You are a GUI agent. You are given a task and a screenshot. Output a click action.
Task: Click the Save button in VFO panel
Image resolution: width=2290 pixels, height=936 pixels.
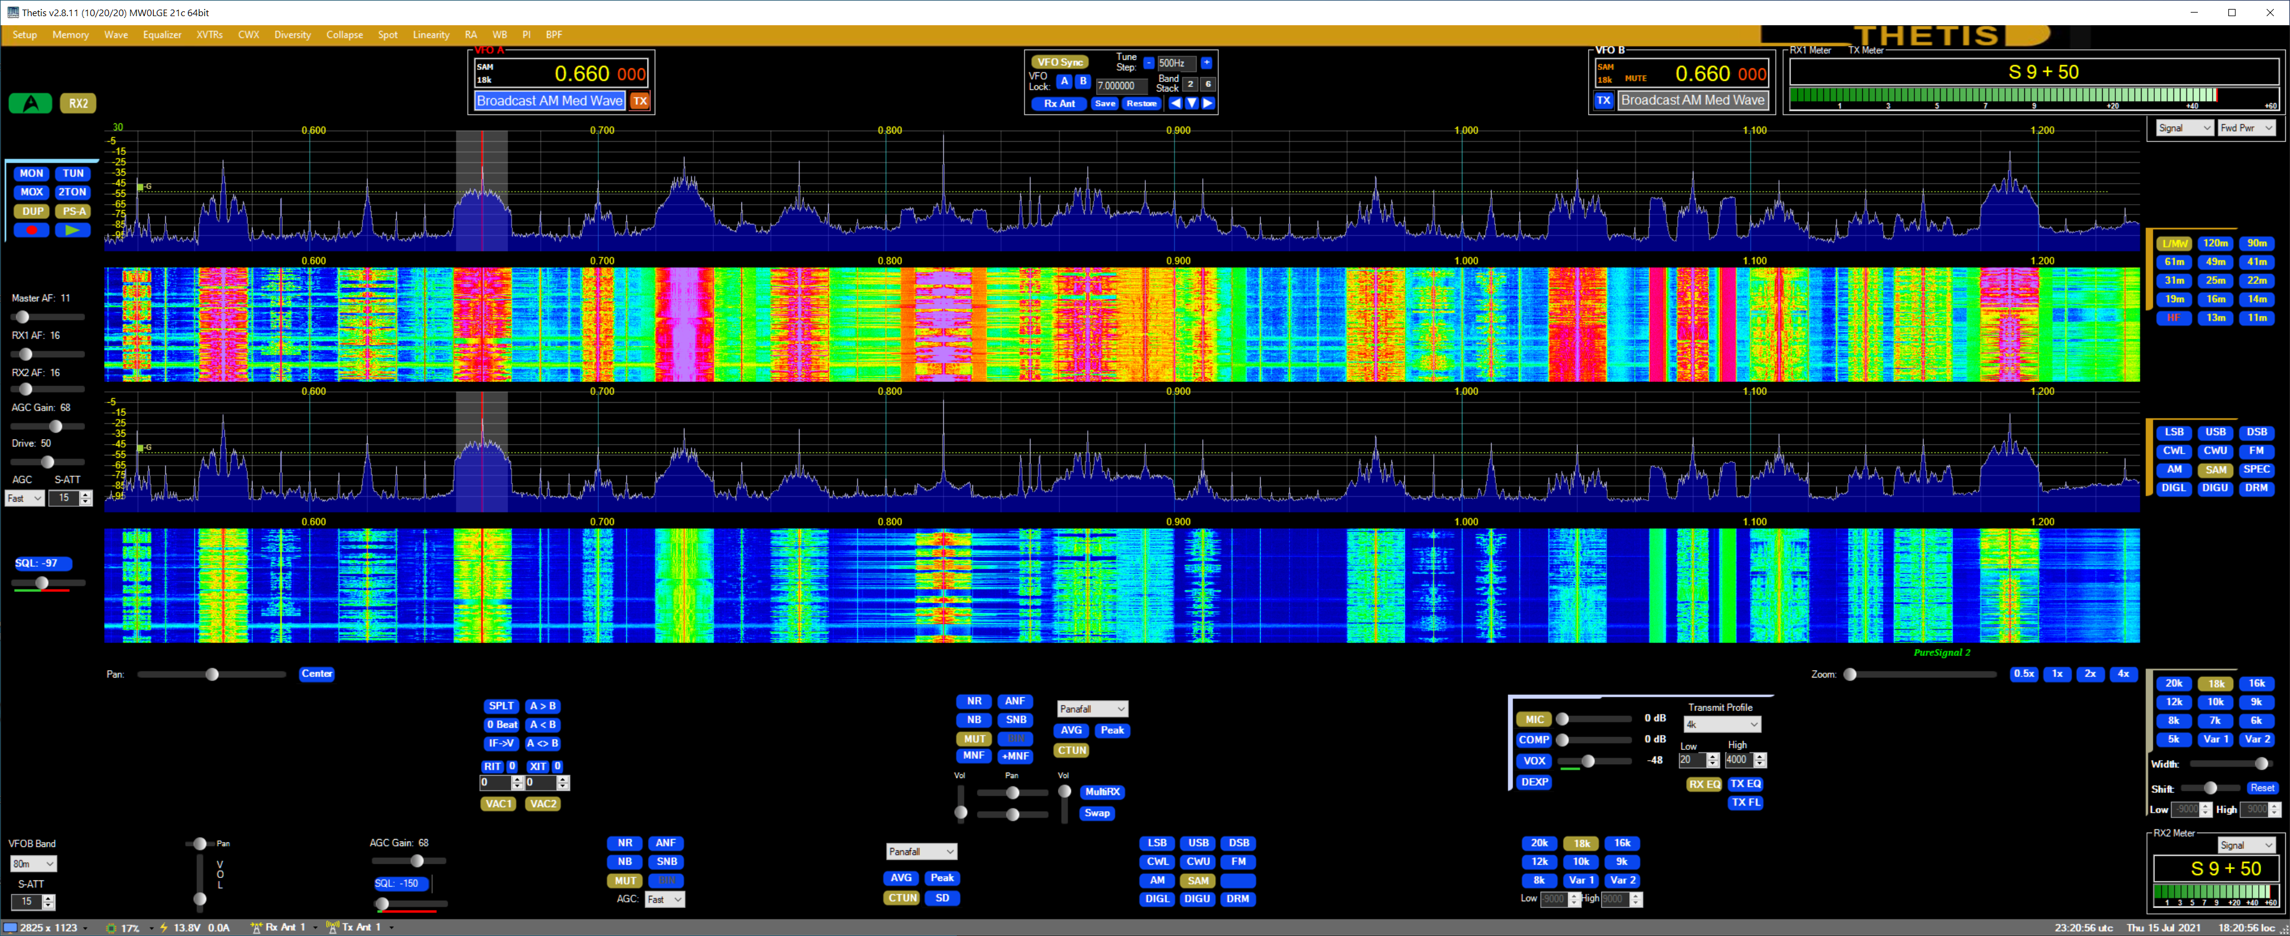click(1104, 103)
